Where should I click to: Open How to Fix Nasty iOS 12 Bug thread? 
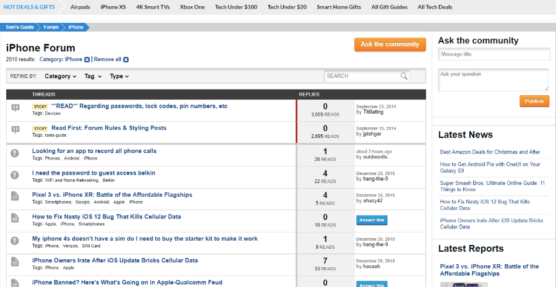pyautogui.click(x=106, y=216)
